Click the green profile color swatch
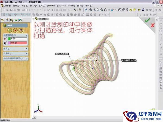The width and height of the screenshot is (163, 122). click(x=9, y=39)
